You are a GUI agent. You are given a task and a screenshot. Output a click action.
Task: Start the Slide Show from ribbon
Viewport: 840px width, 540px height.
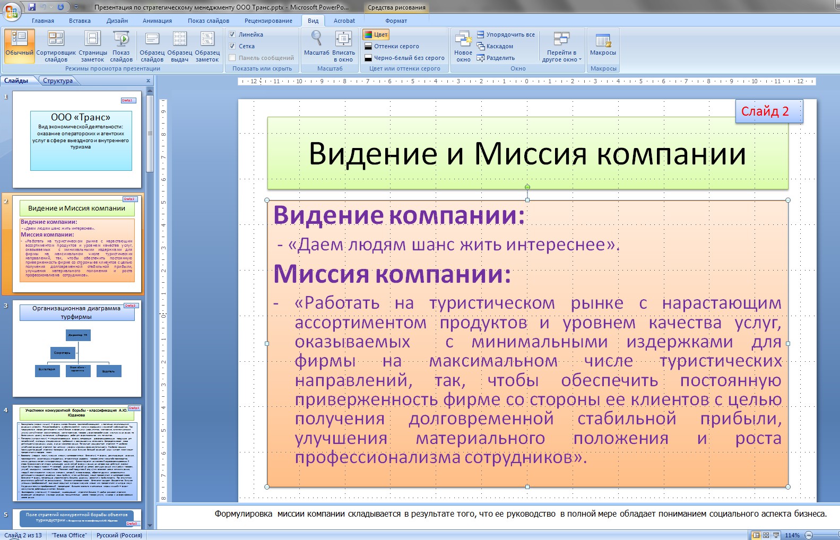[121, 46]
